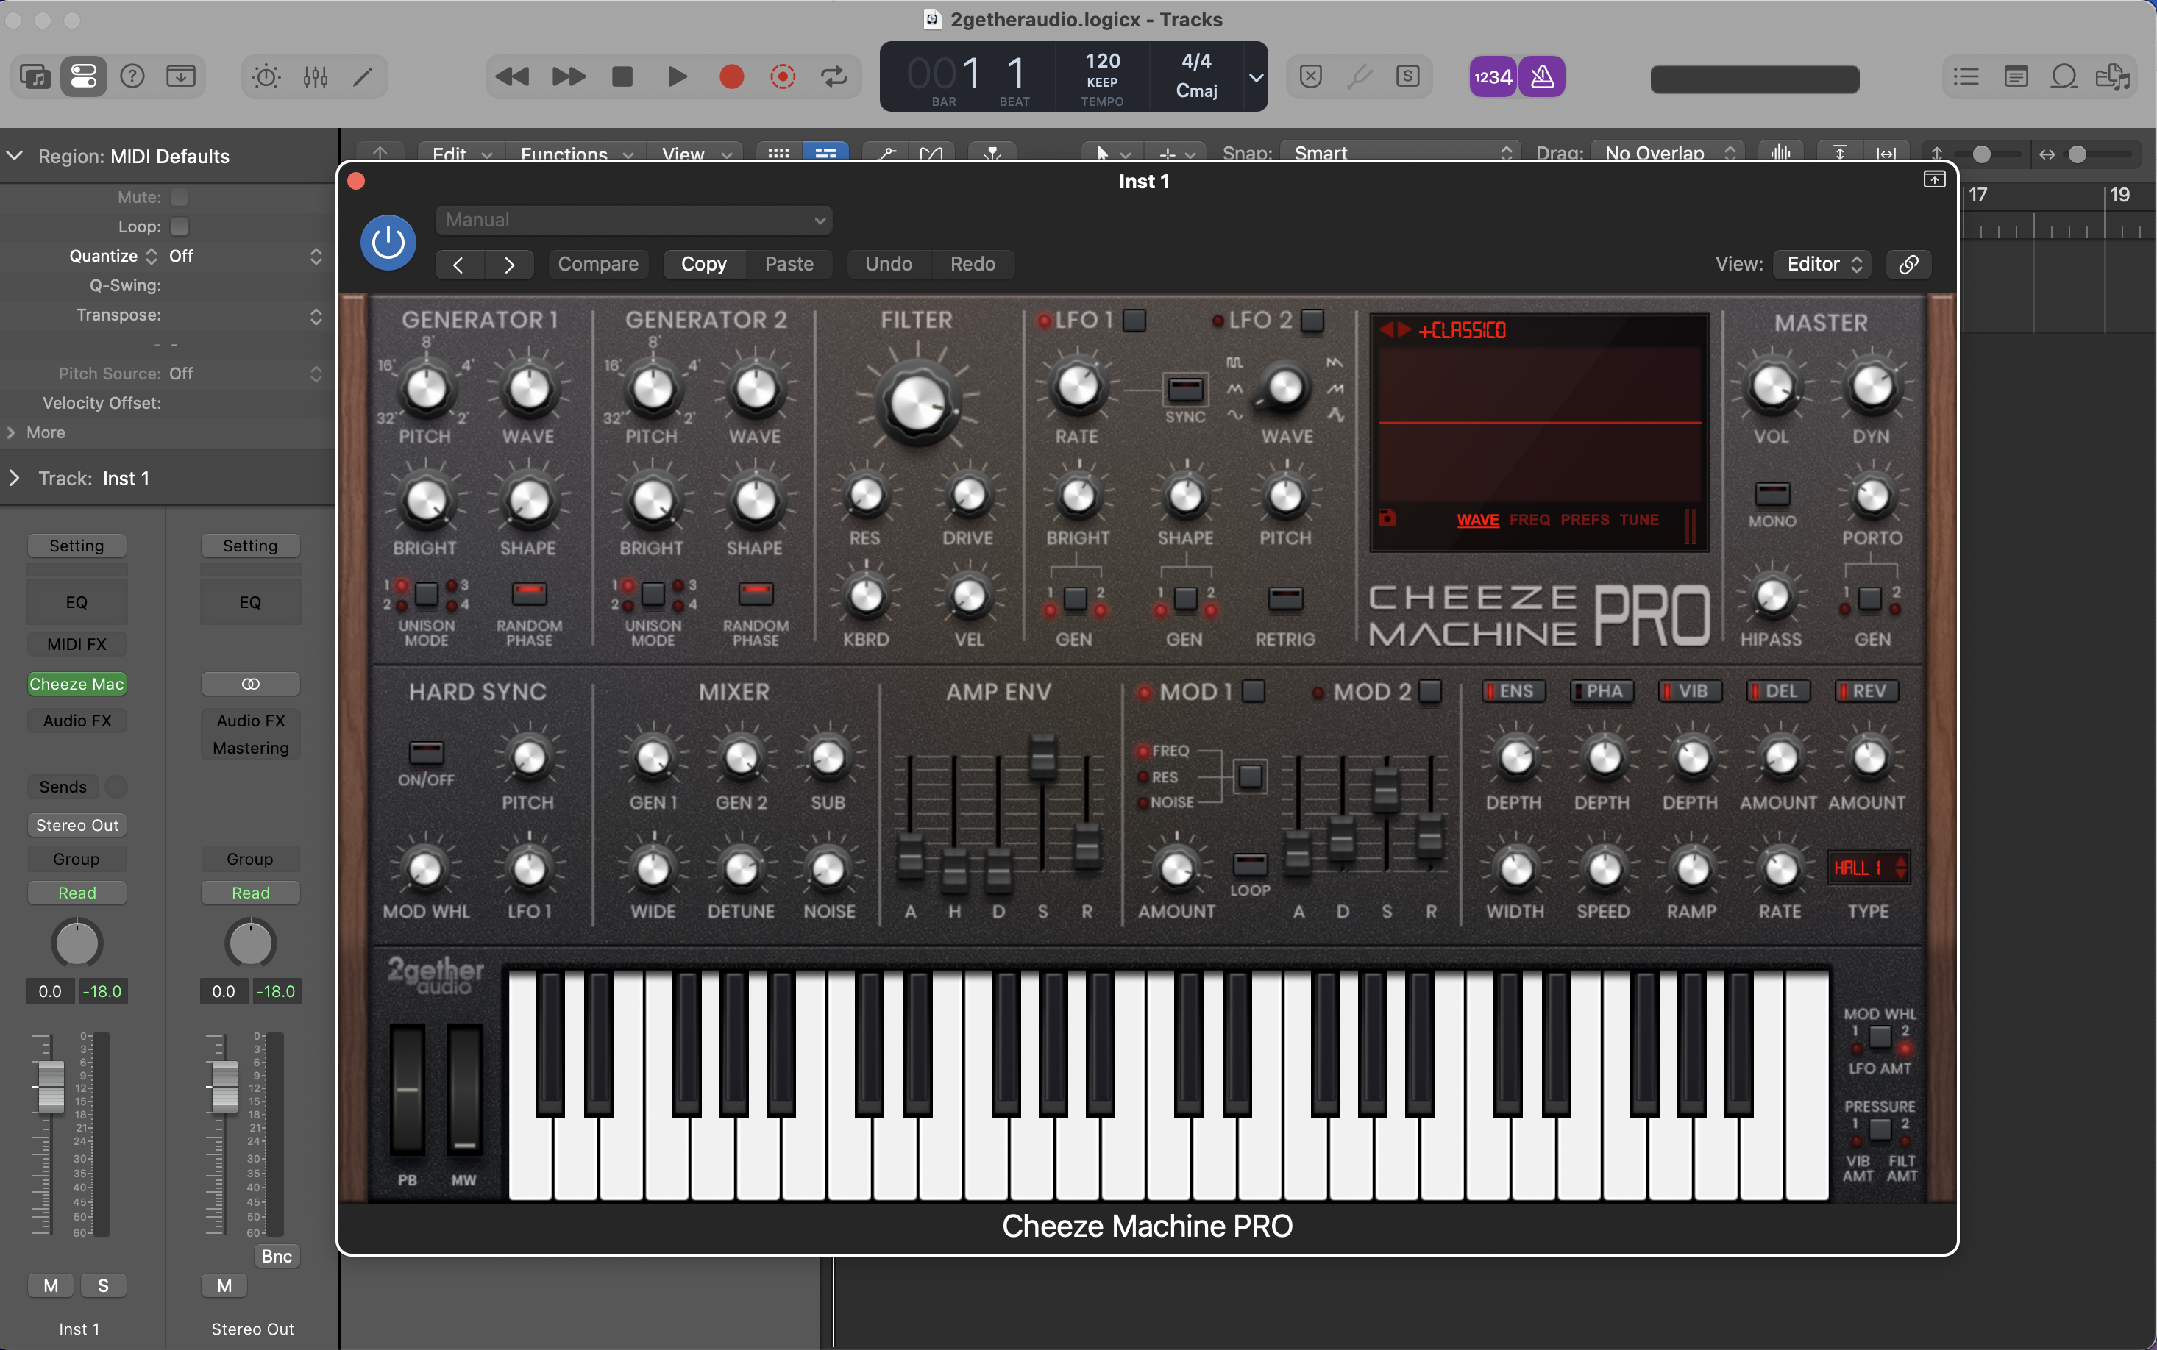
Task: Open Smart Controls sliders icon
Action: [x=266, y=76]
